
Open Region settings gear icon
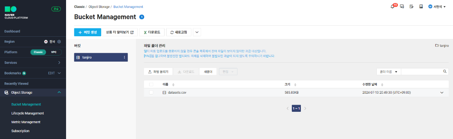59,42
